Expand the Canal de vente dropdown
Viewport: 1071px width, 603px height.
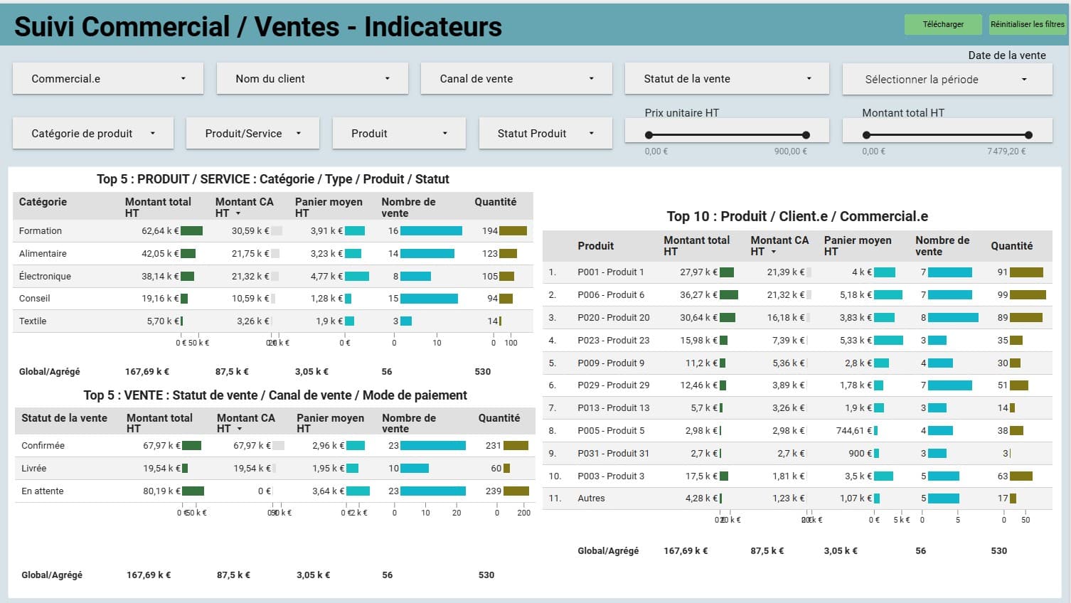516,79
